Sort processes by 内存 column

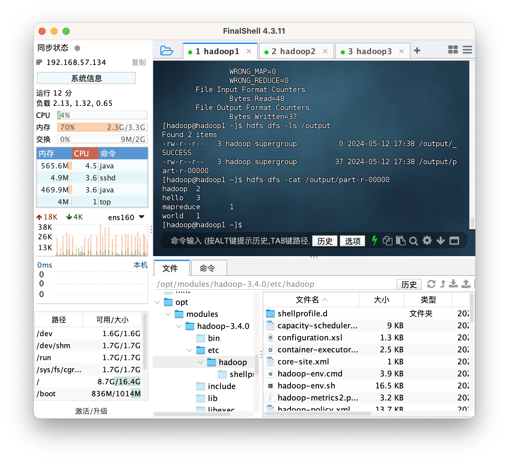[54, 153]
